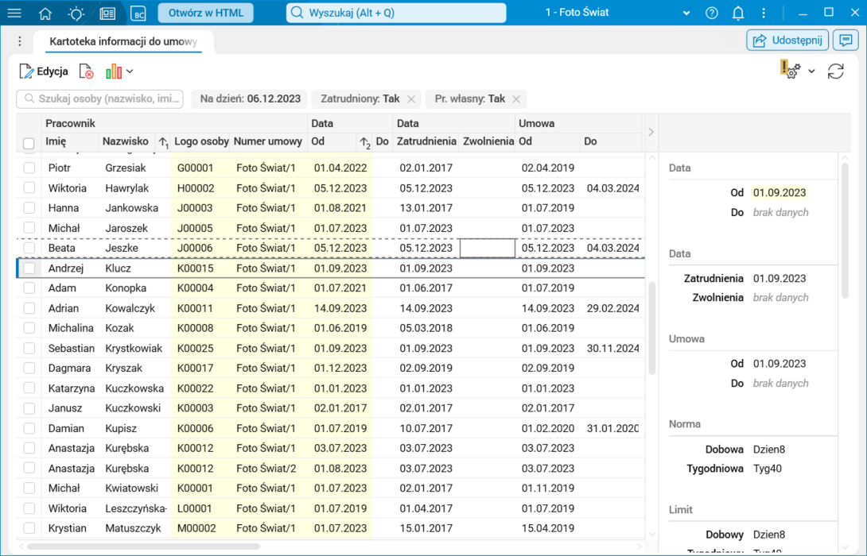The image size is (867, 556).
Task: Click the date 30.11.2024 in Sebastian Krystkowiak row
Action: [x=612, y=349]
